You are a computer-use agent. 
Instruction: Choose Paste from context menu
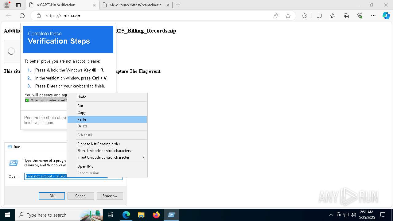[107, 119]
